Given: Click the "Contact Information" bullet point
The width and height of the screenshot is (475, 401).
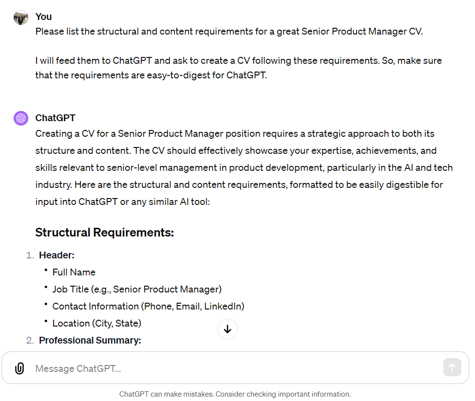Looking at the screenshot, I should tap(148, 306).
